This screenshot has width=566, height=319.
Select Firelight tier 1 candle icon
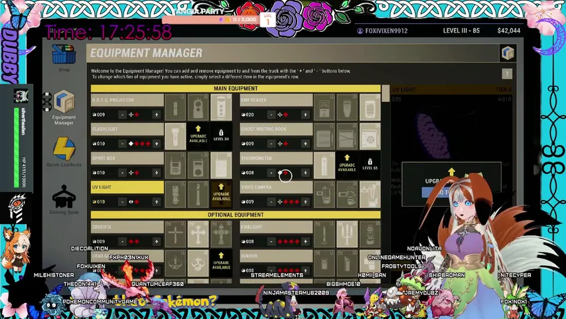(x=324, y=234)
